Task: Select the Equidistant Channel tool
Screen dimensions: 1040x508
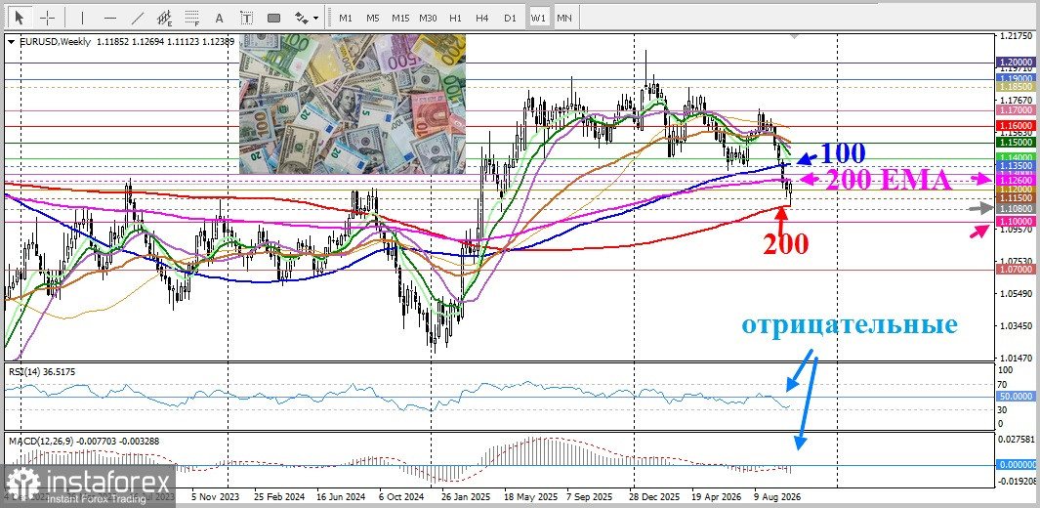Action: pyautogui.click(x=165, y=18)
